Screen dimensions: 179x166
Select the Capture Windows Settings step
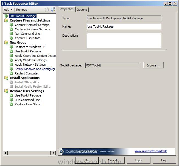tap(32, 29)
